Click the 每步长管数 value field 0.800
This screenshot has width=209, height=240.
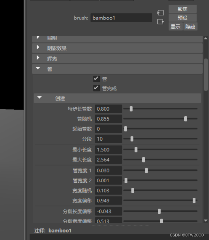[108, 109]
